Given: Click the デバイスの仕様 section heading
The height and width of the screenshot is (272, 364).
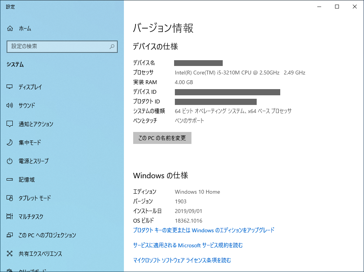Looking at the screenshot, I should pyautogui.click(x=155, y=46).
